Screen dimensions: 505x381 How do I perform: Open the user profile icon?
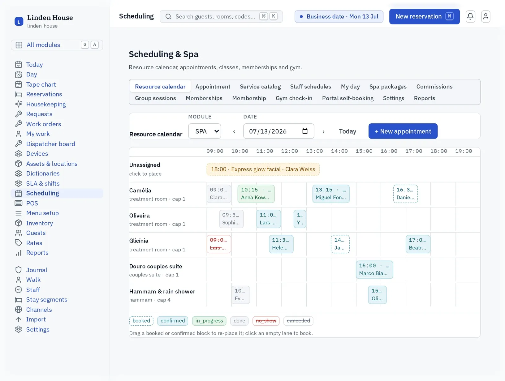pos(486,16)
